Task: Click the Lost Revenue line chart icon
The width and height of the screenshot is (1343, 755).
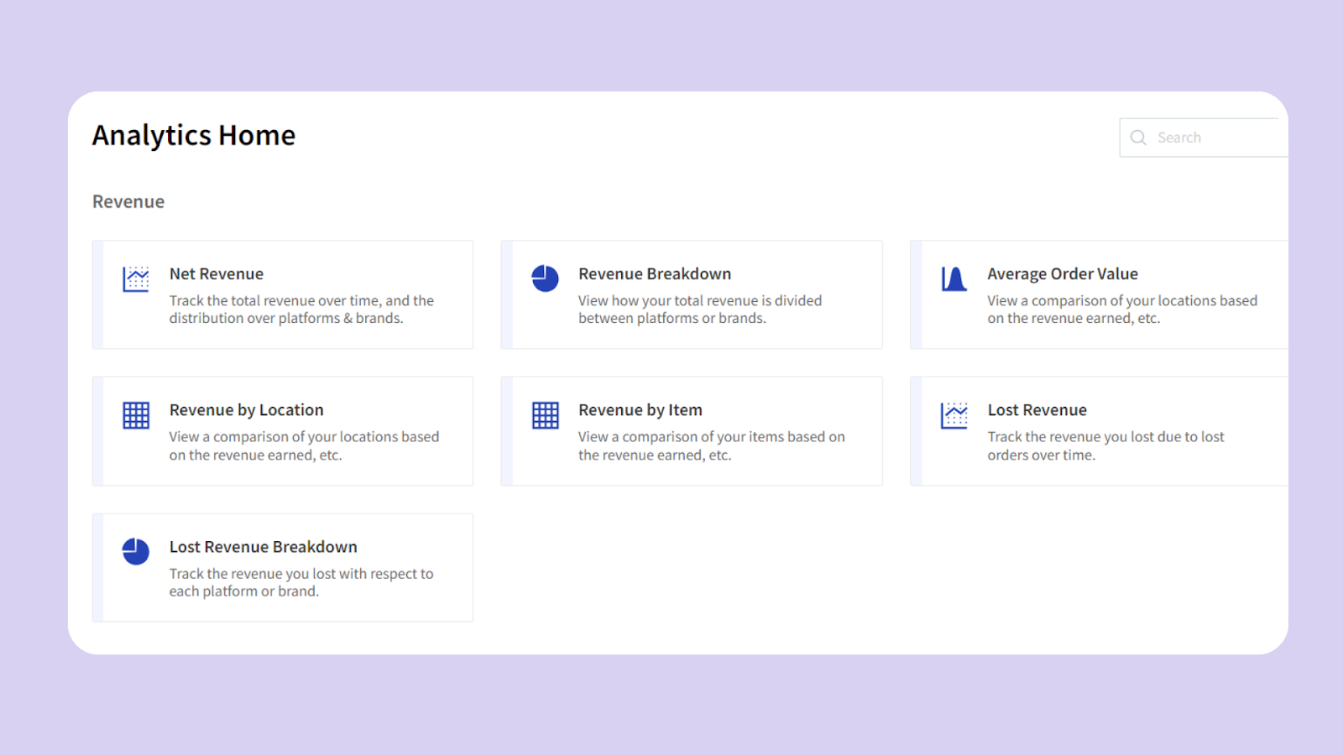Action: [x=954, y=414]
